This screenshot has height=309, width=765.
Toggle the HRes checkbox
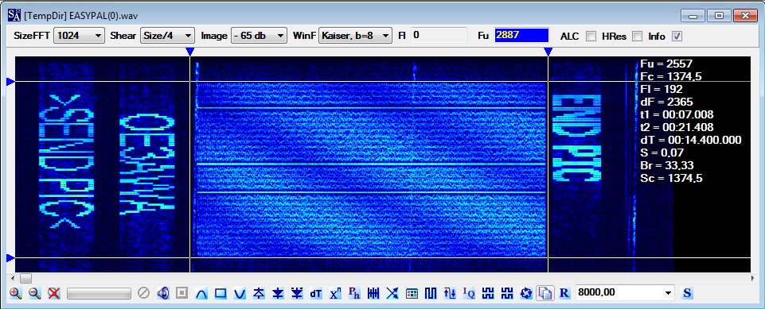pyautogui.click(x=637, y=36)
